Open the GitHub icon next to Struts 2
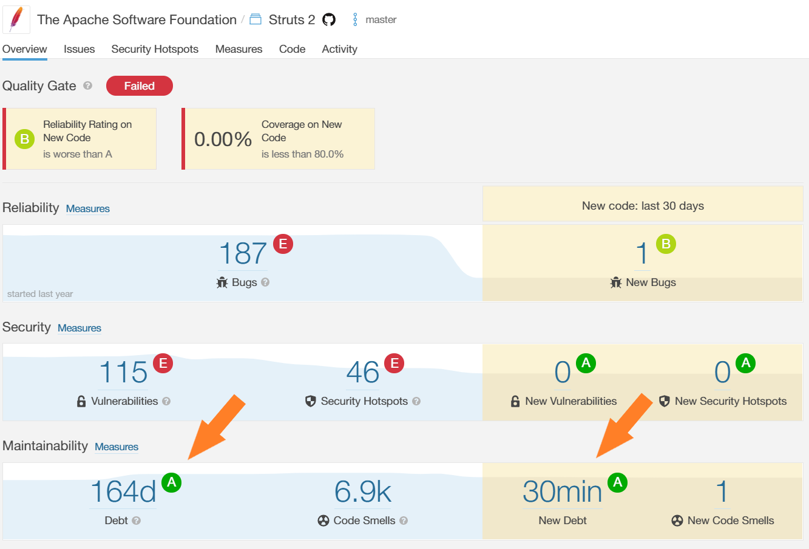The width and height of the screenshot is (809, 549). [x=329, y=20]
